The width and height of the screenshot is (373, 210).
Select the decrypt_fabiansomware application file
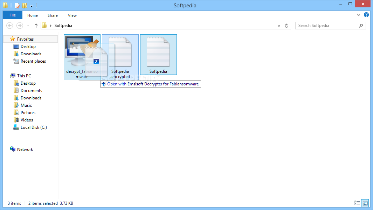click(82, 57)
